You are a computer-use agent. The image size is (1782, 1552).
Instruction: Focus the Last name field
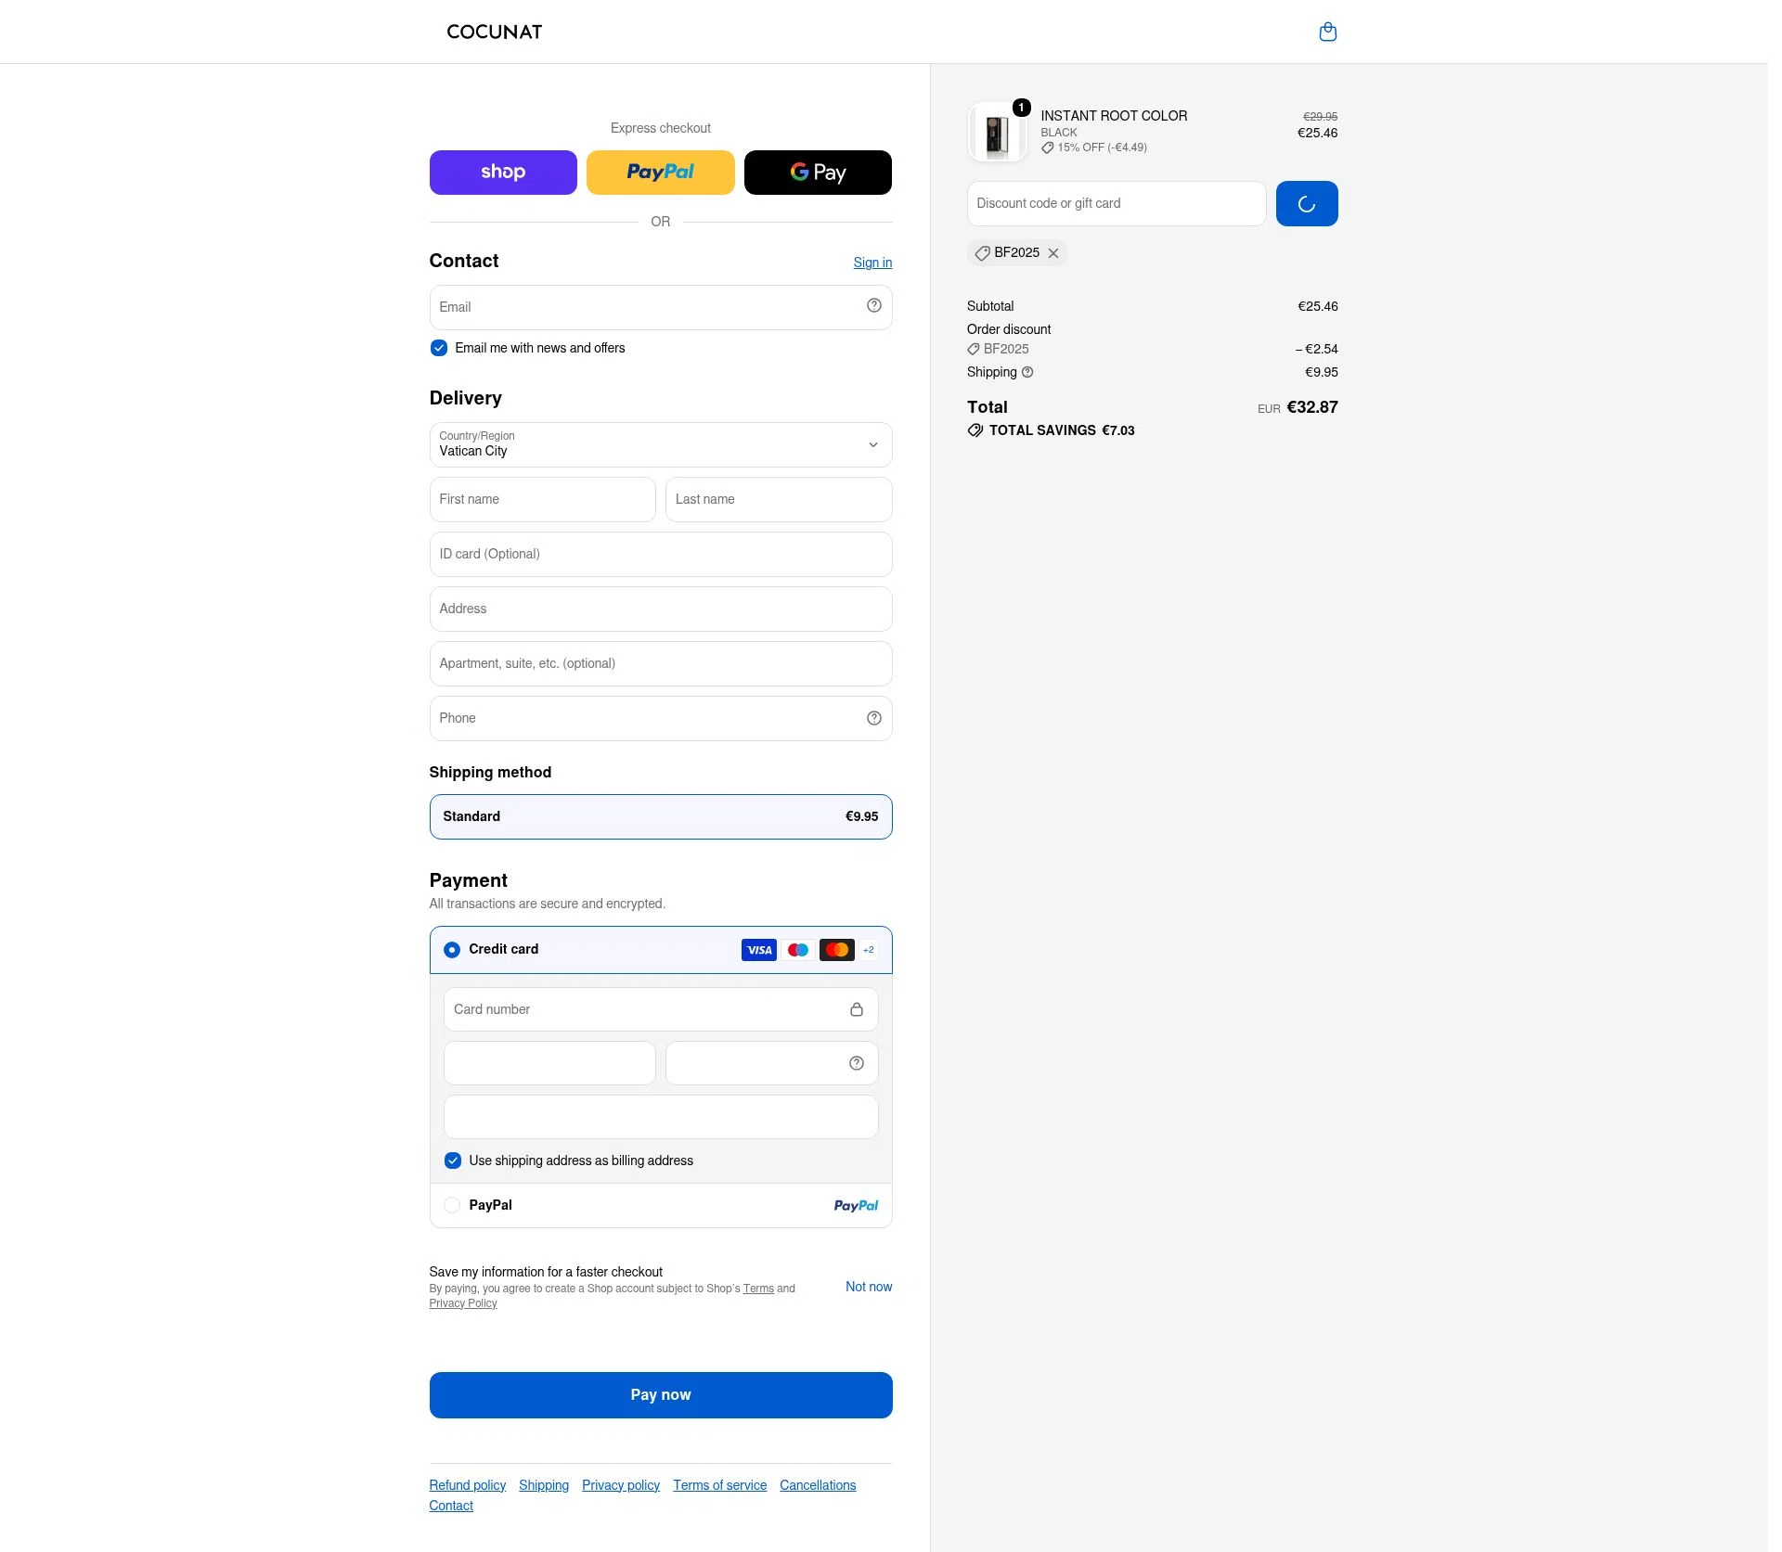pyautogui.click(x=779, y=499)
